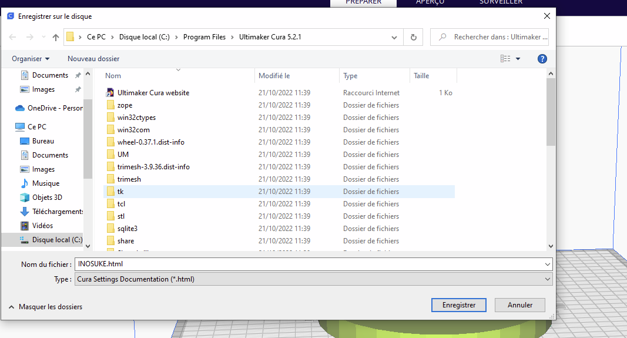Select the tcl folder icon
The height and width of the screenshot is (338, 627).
point(110,204)
